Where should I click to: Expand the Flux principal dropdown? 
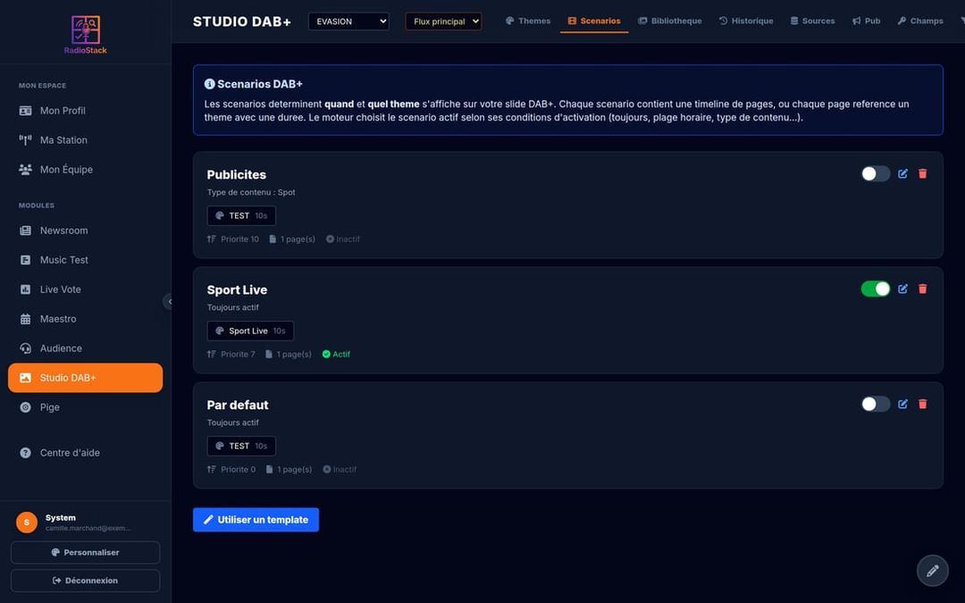pos(443,21)
